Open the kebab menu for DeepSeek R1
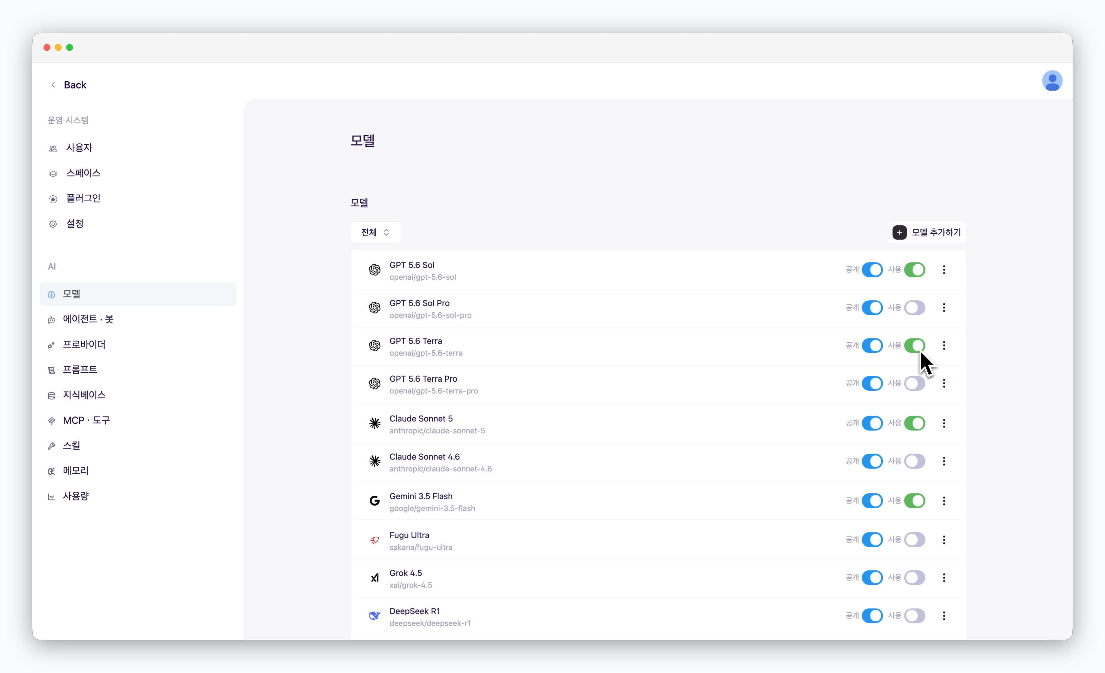 tap(944, 616)
